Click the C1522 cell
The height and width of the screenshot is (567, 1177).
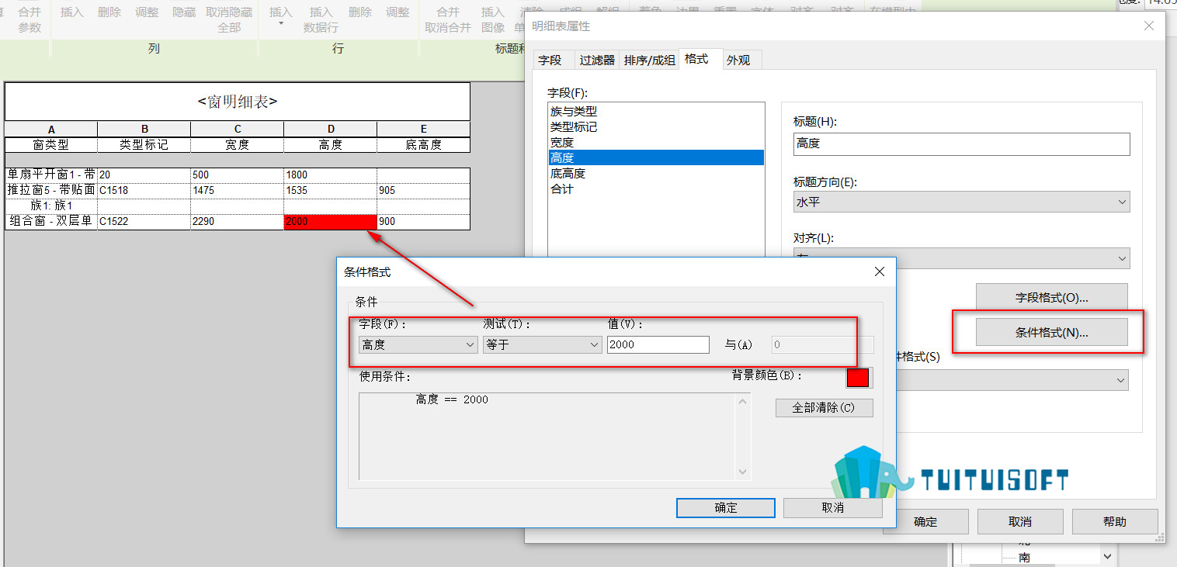[144, 222]
